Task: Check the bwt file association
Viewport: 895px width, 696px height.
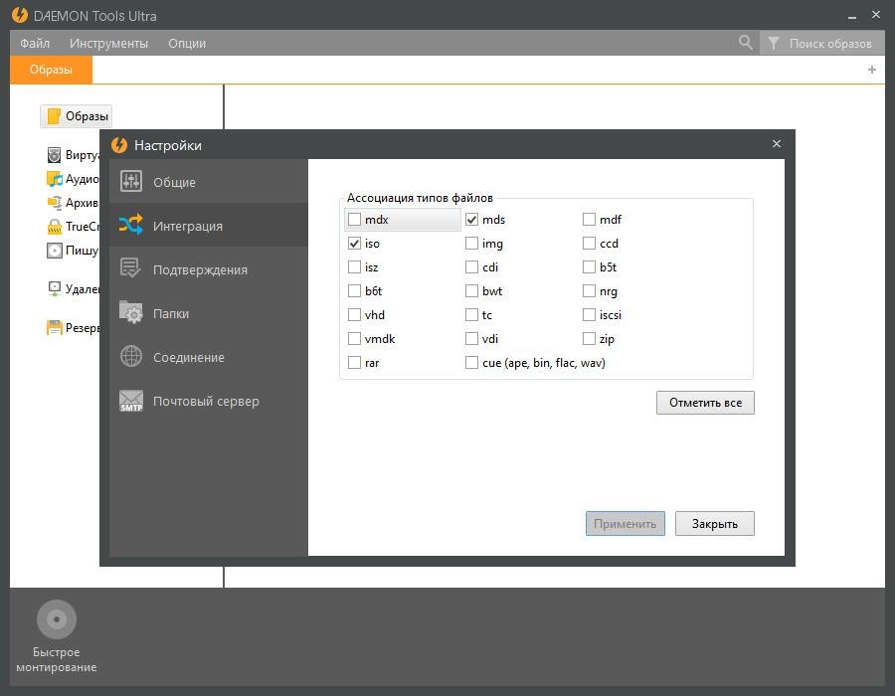Action: click(x=471, y=291)
